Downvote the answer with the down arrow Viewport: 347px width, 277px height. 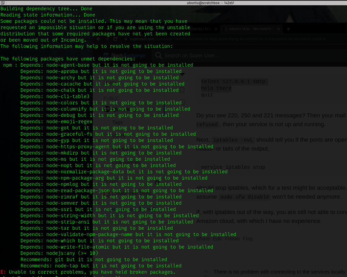(182, 74)
